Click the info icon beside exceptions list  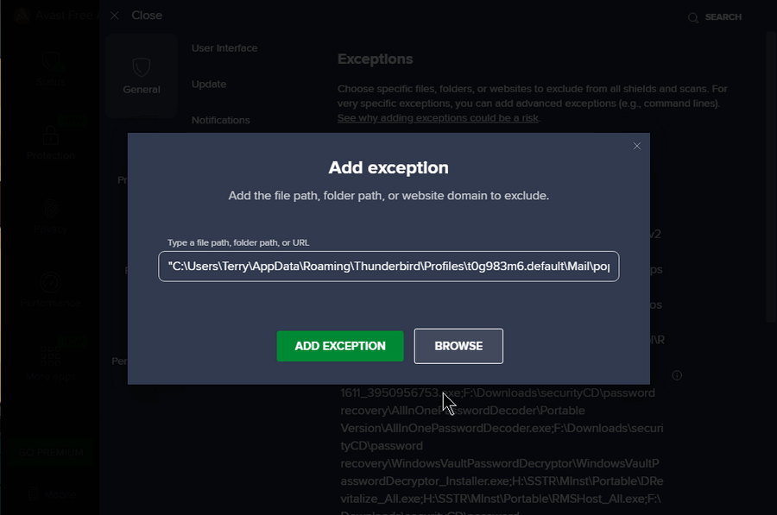677,375
